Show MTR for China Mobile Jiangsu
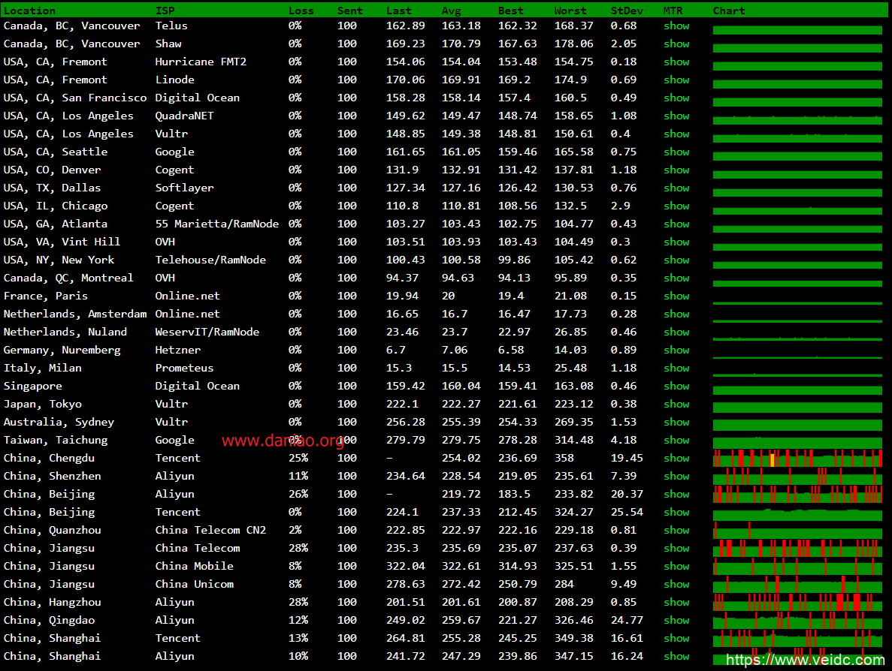The height and width of the screenshot is (671, 892). pyautogui.click(x=676, y=566)
